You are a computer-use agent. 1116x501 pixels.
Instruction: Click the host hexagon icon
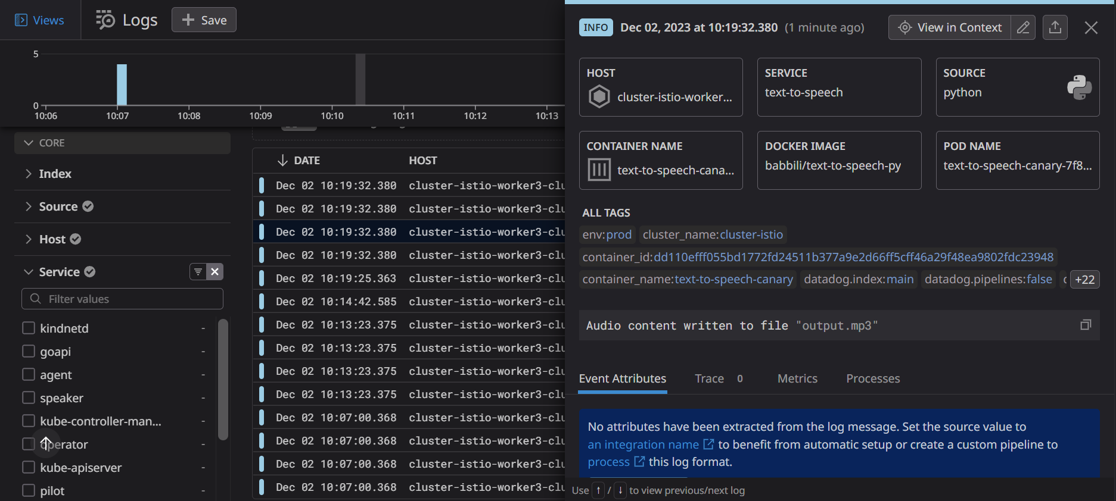point(599,96)
